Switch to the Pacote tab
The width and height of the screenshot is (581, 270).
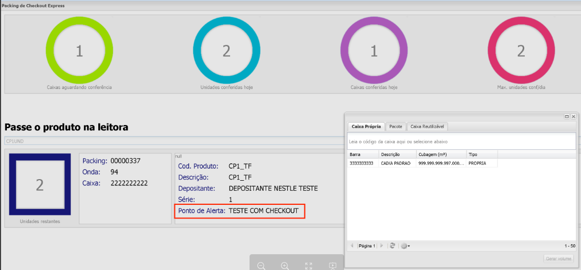point(396,126)
